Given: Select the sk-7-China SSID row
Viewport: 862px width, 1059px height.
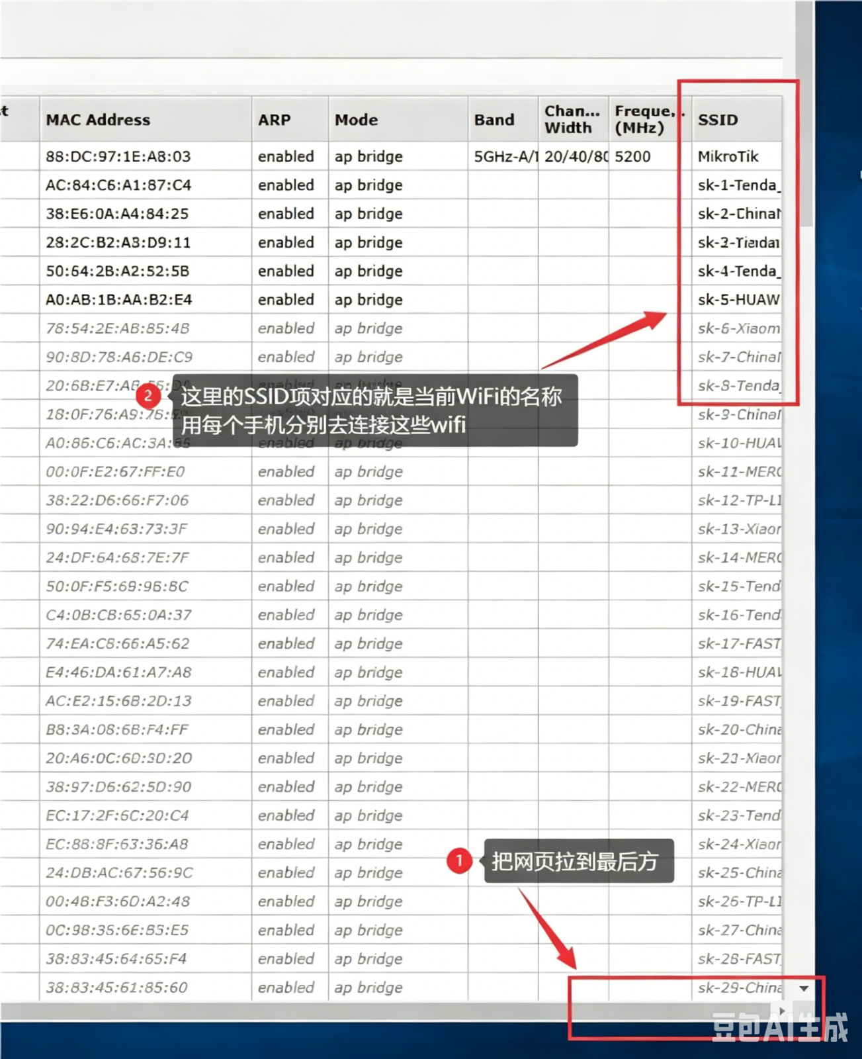Looking at the screenshot, I should tap(739, 357).
